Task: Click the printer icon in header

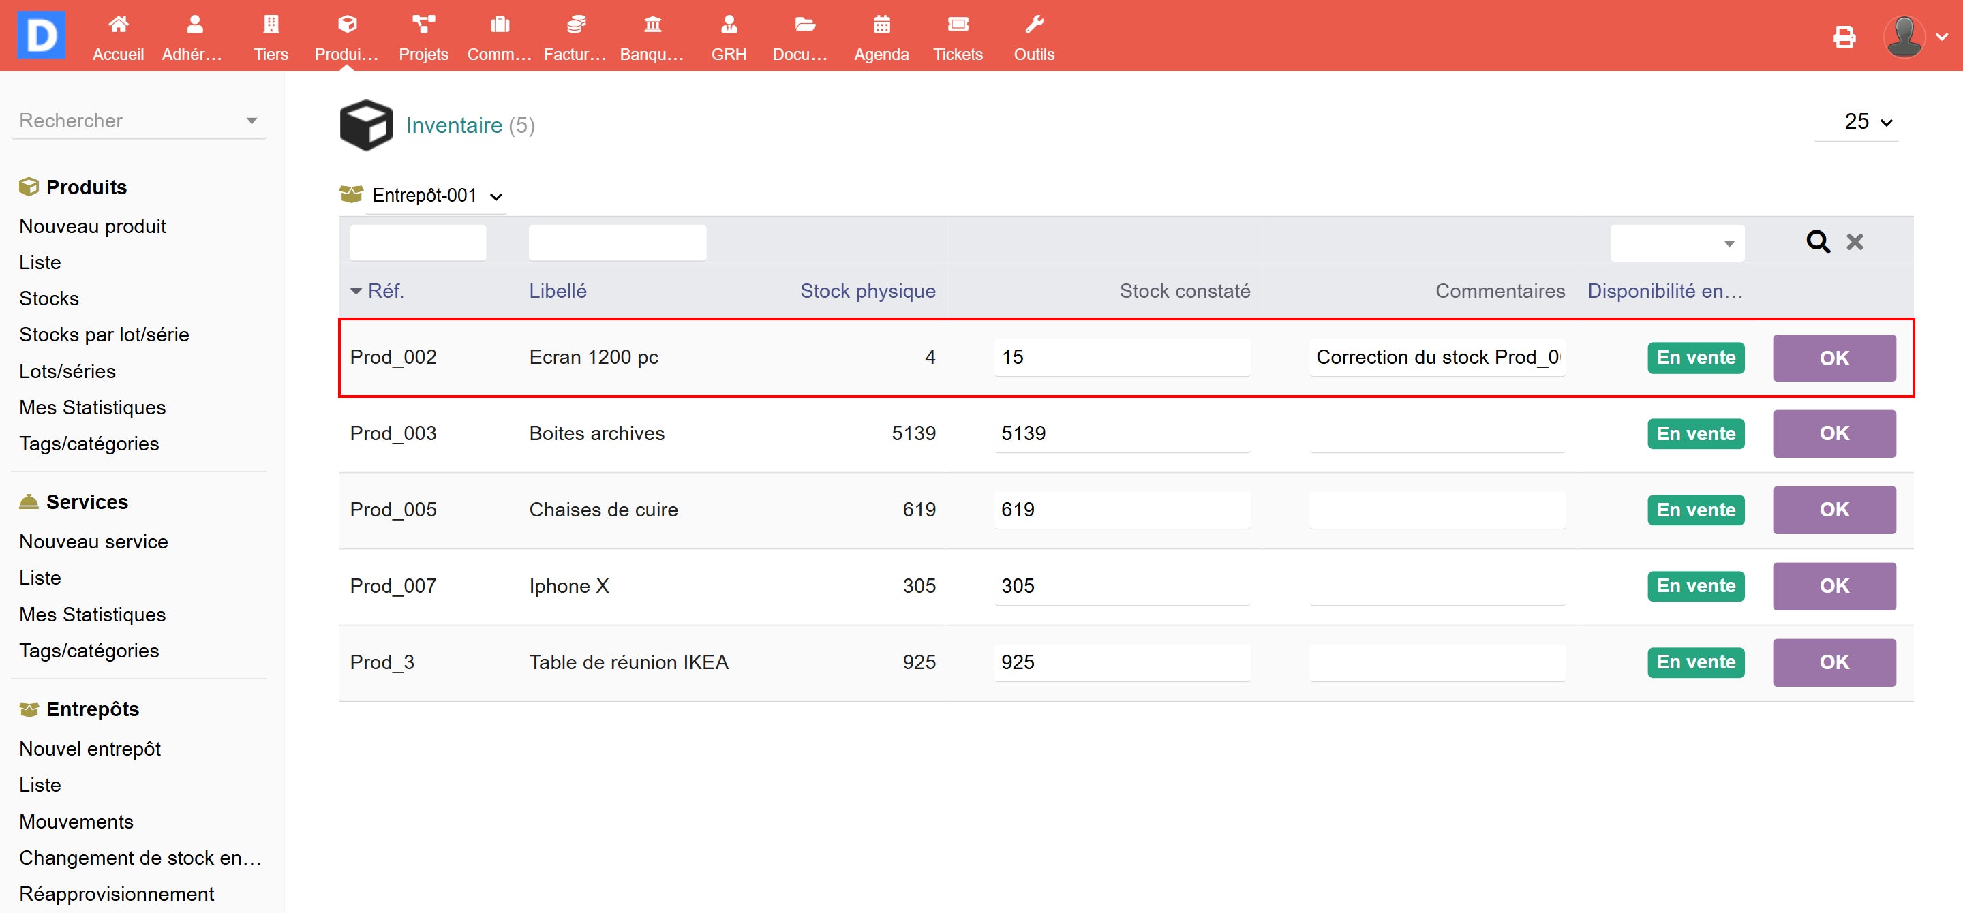Action: [x=1843, y=37]
